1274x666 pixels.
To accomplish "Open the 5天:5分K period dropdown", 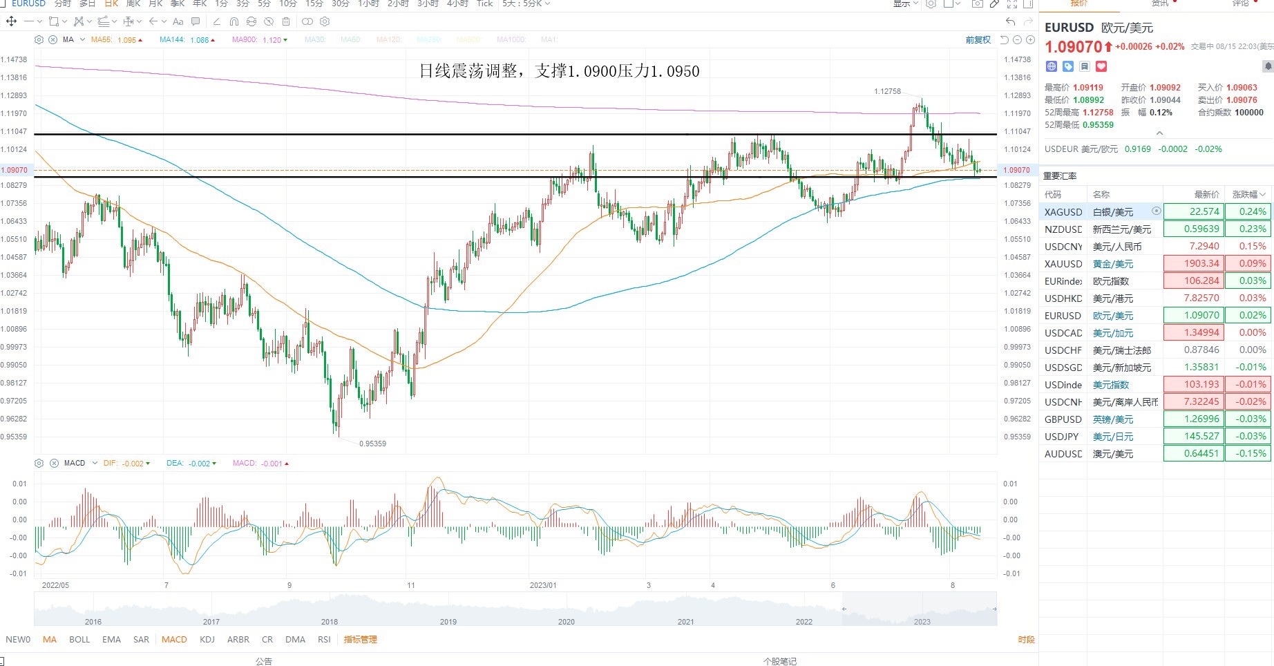I will pos(526,3).
